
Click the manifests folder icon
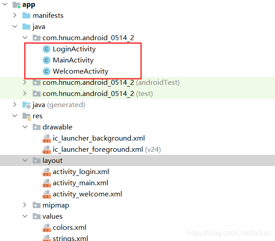(x=26, y=16)
